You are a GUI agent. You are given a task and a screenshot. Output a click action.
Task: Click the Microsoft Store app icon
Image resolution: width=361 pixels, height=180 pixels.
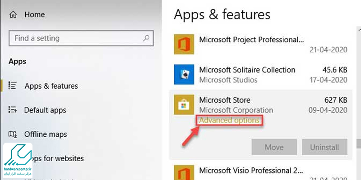184,104
